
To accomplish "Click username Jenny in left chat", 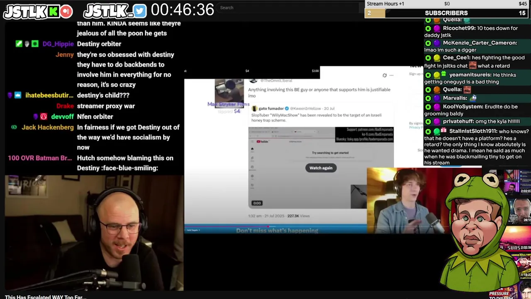I will click(x=65, y=54).
